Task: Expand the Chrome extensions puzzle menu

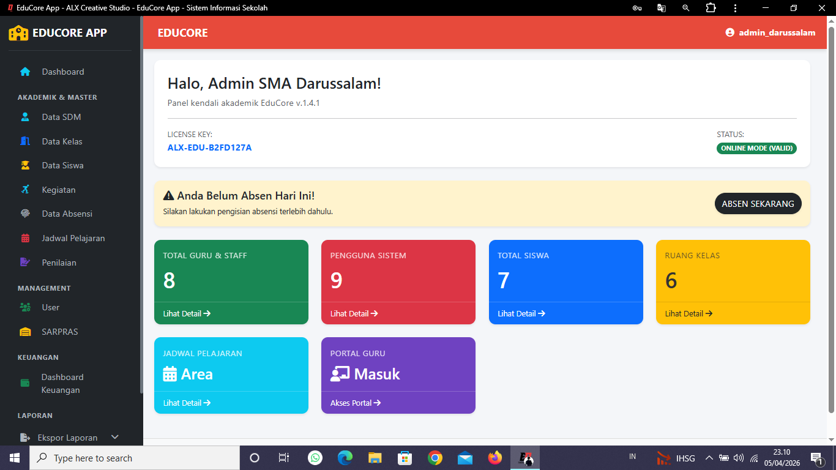Action: (711, 8)
